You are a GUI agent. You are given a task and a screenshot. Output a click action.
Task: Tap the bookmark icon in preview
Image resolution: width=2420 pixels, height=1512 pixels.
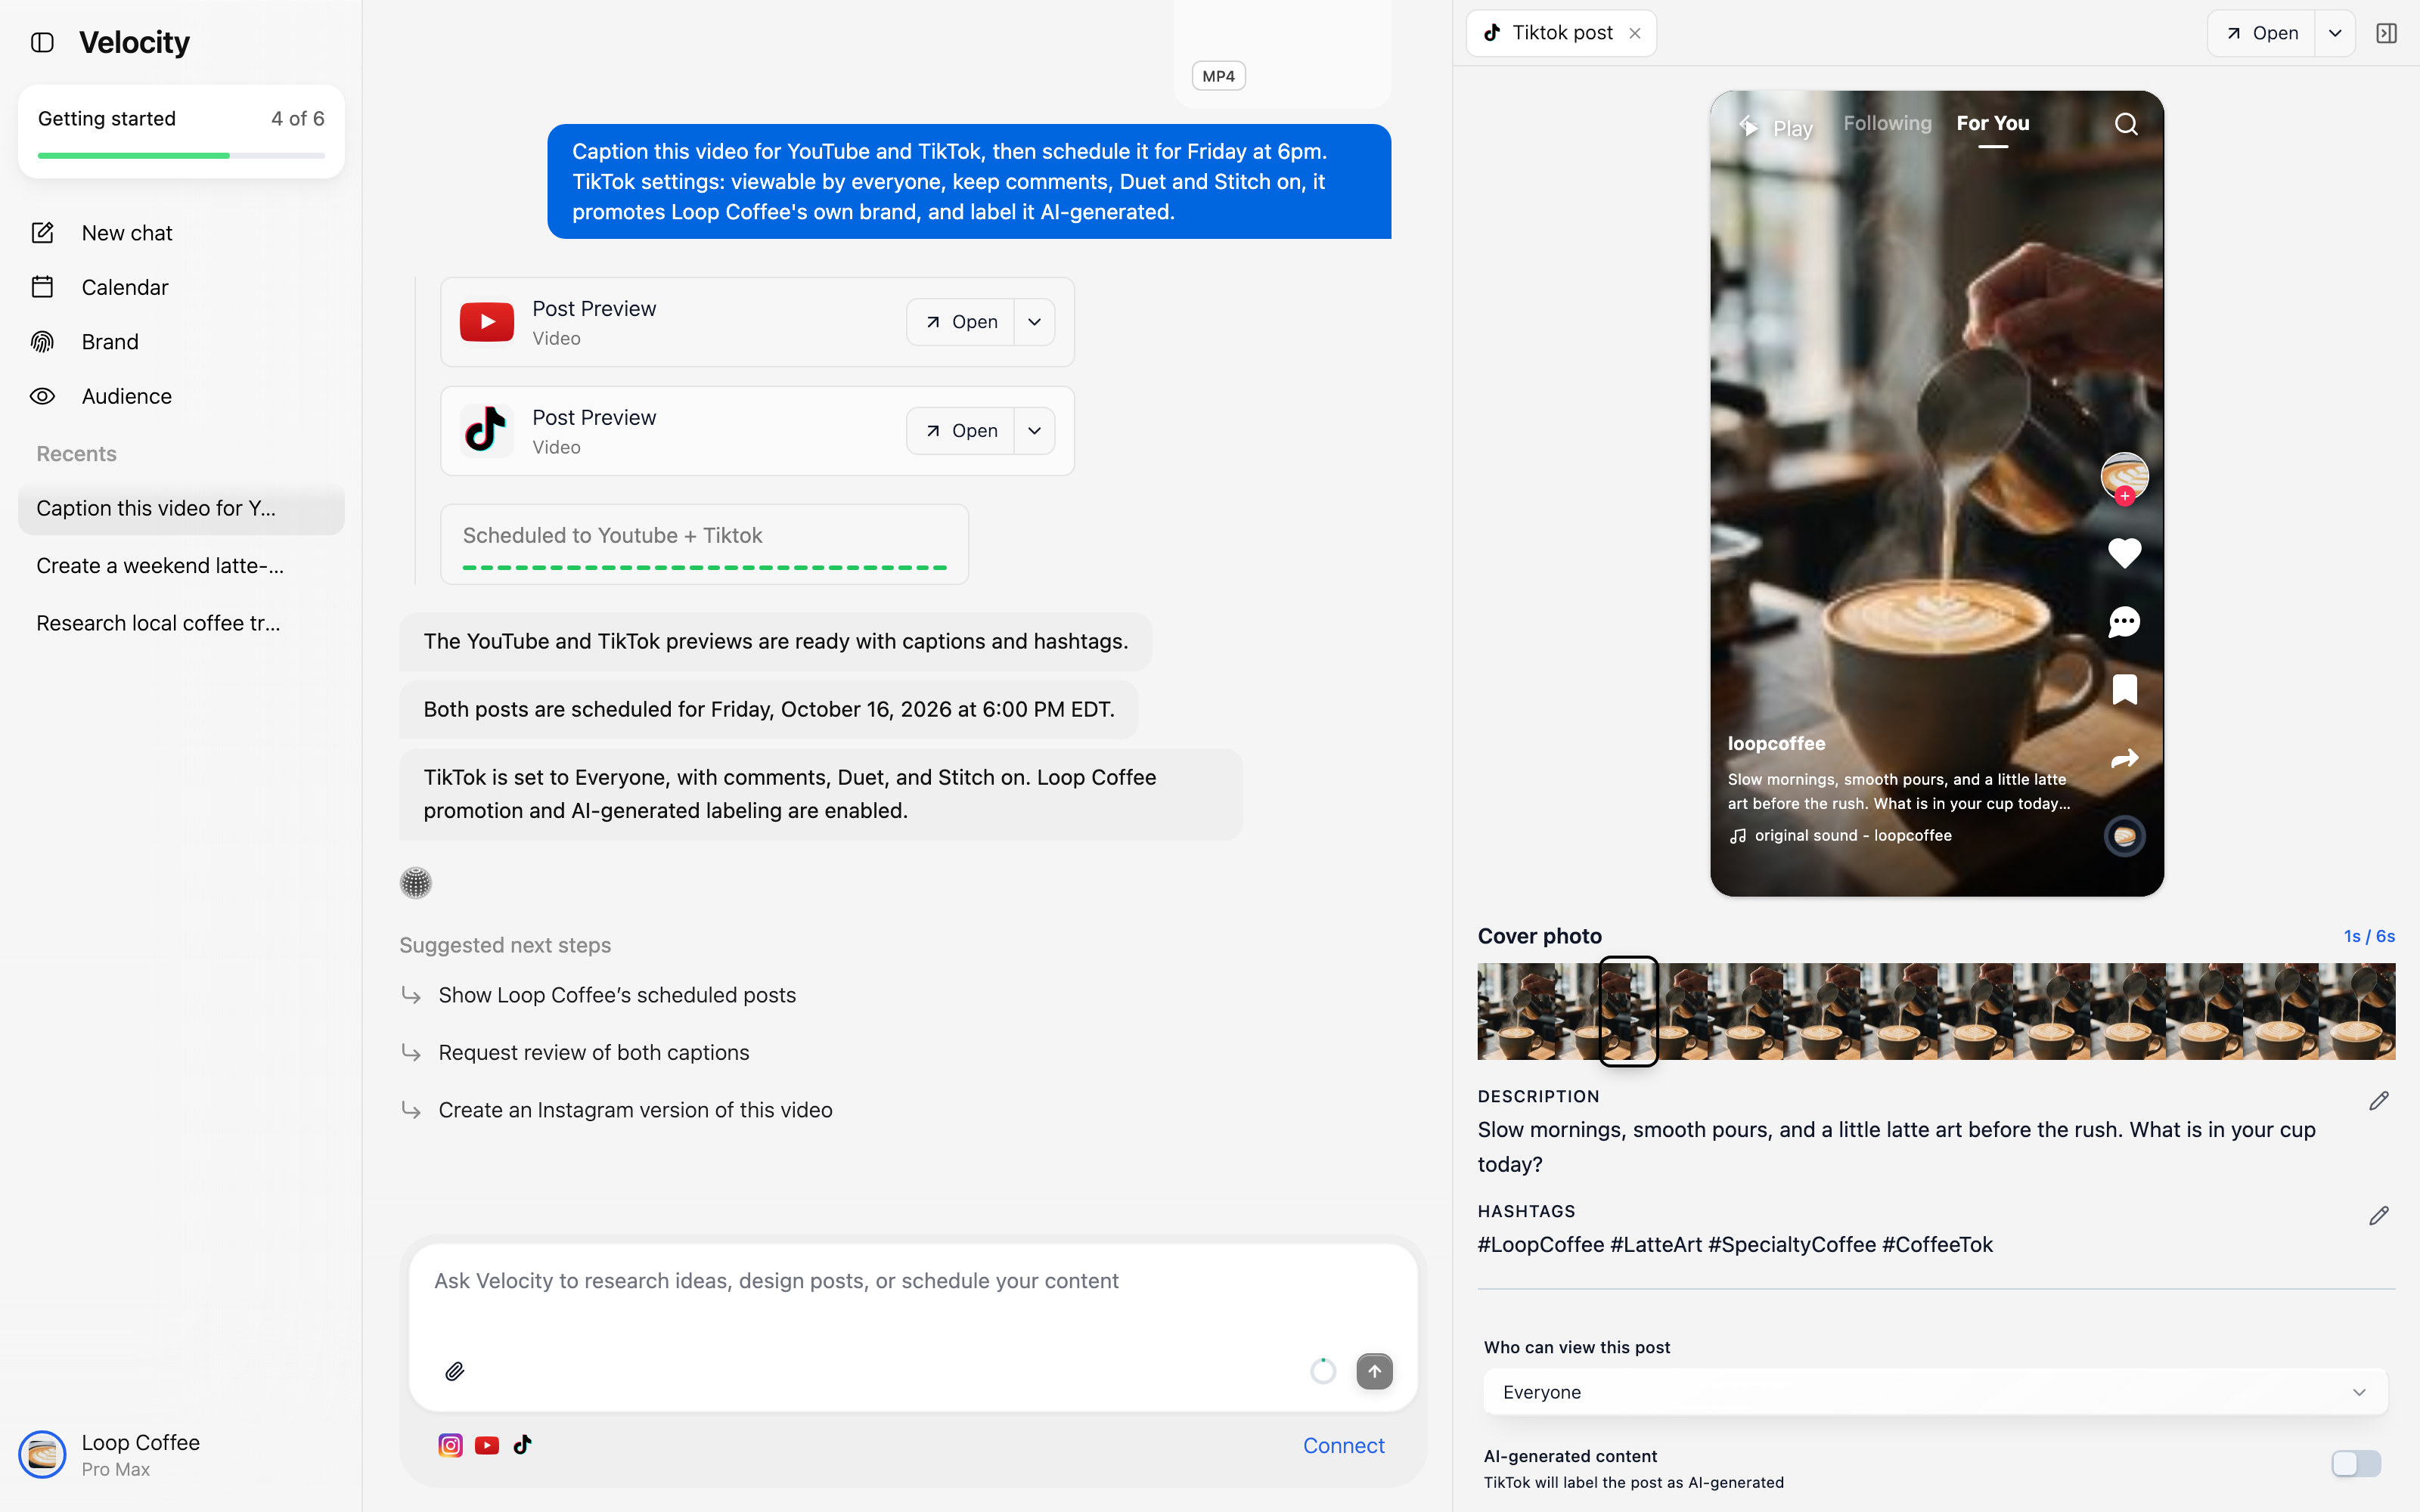pos(2124,689)
